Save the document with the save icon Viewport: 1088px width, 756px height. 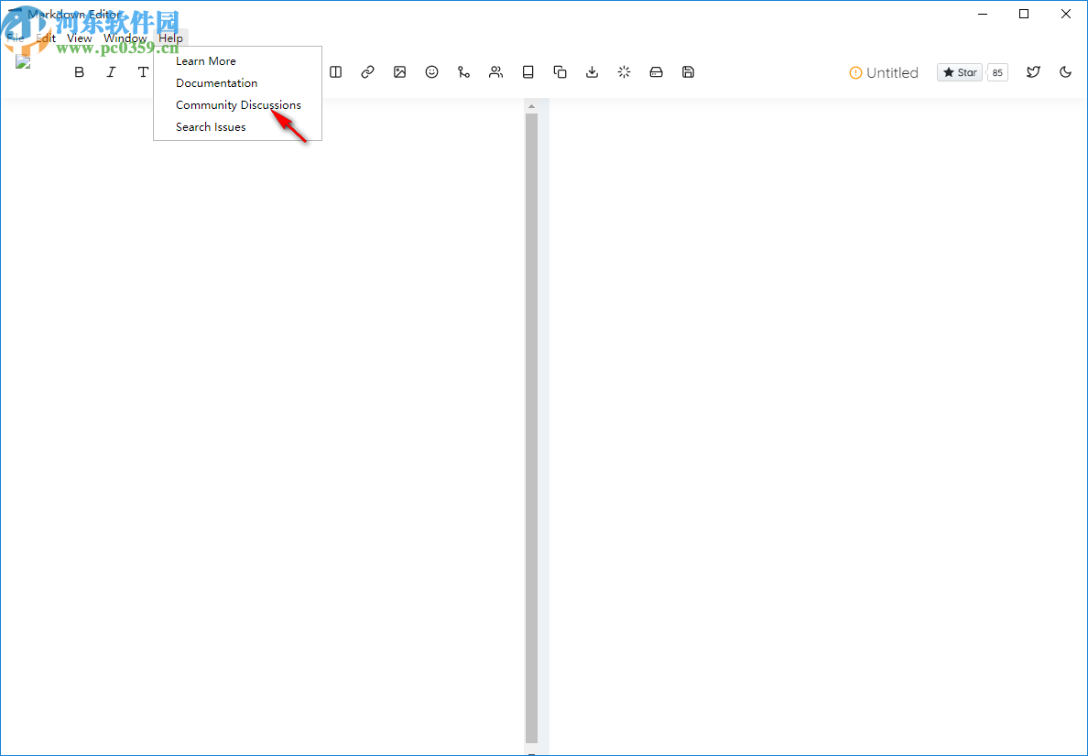688,71
